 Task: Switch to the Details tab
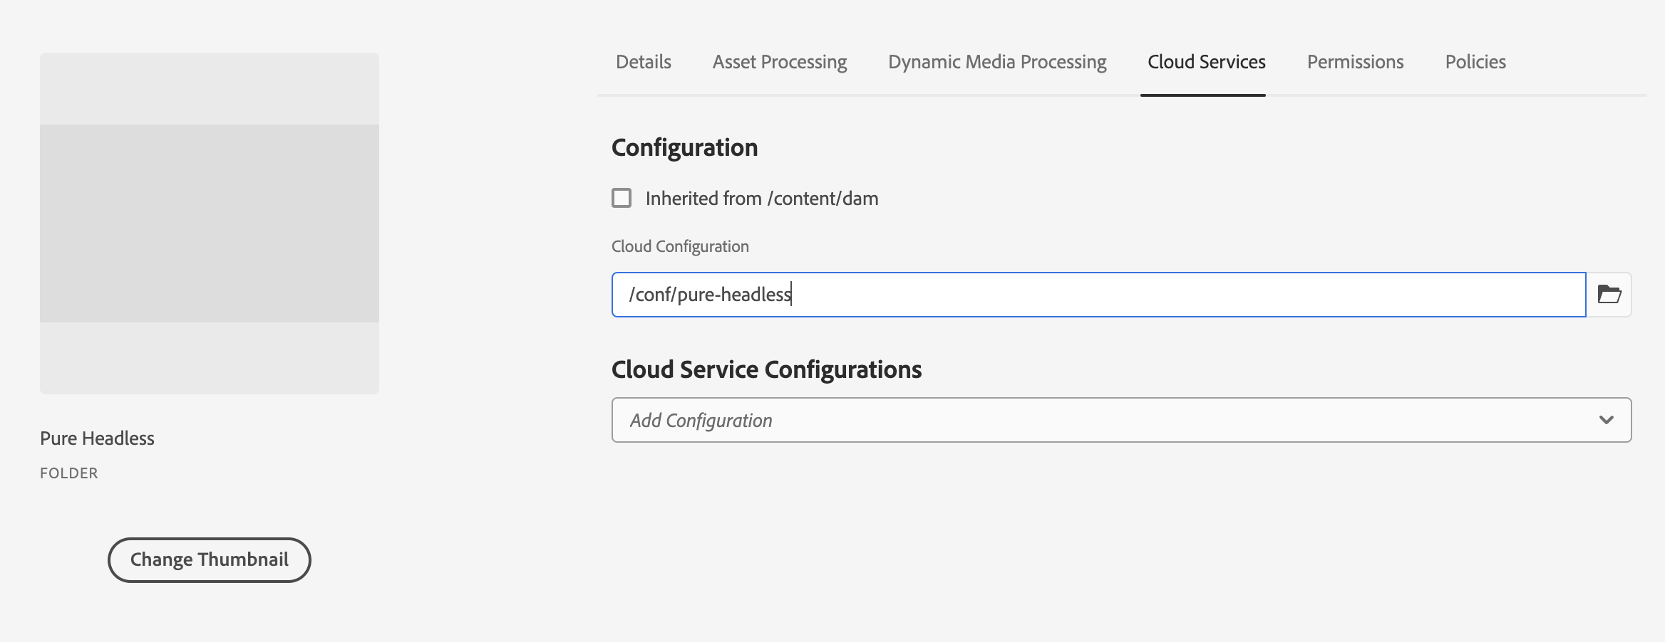coord(643,63)
